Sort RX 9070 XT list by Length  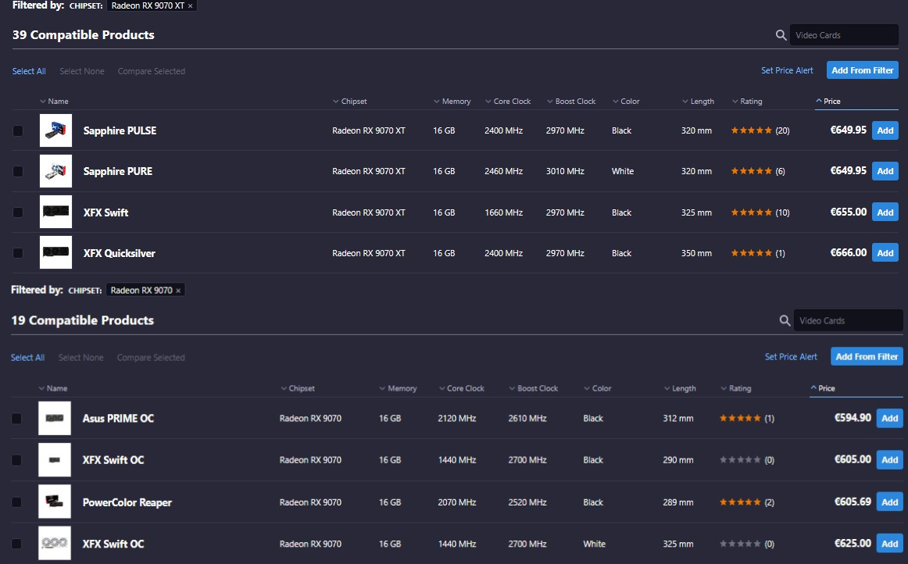point(698,102)
